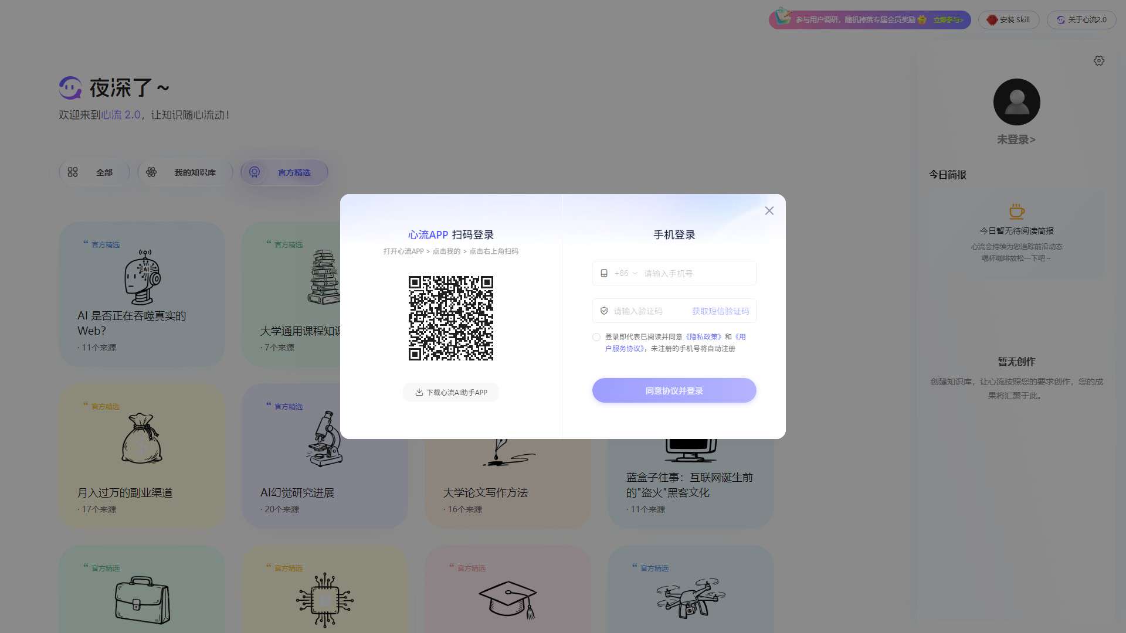The width and height of the screenshot is (1126, 633).
Task: Select the 官方精选 tab
Action: [x=284, y=172]
